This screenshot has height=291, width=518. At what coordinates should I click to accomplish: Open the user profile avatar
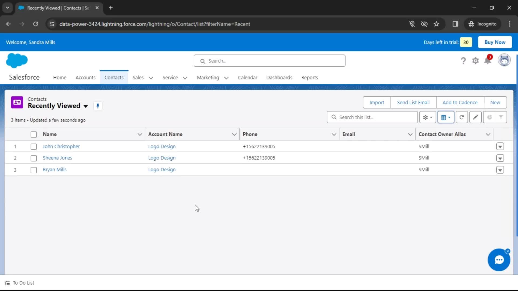point(504,60)
